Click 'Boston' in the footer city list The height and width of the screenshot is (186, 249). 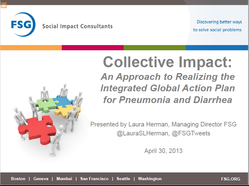[x=18, y=179]
